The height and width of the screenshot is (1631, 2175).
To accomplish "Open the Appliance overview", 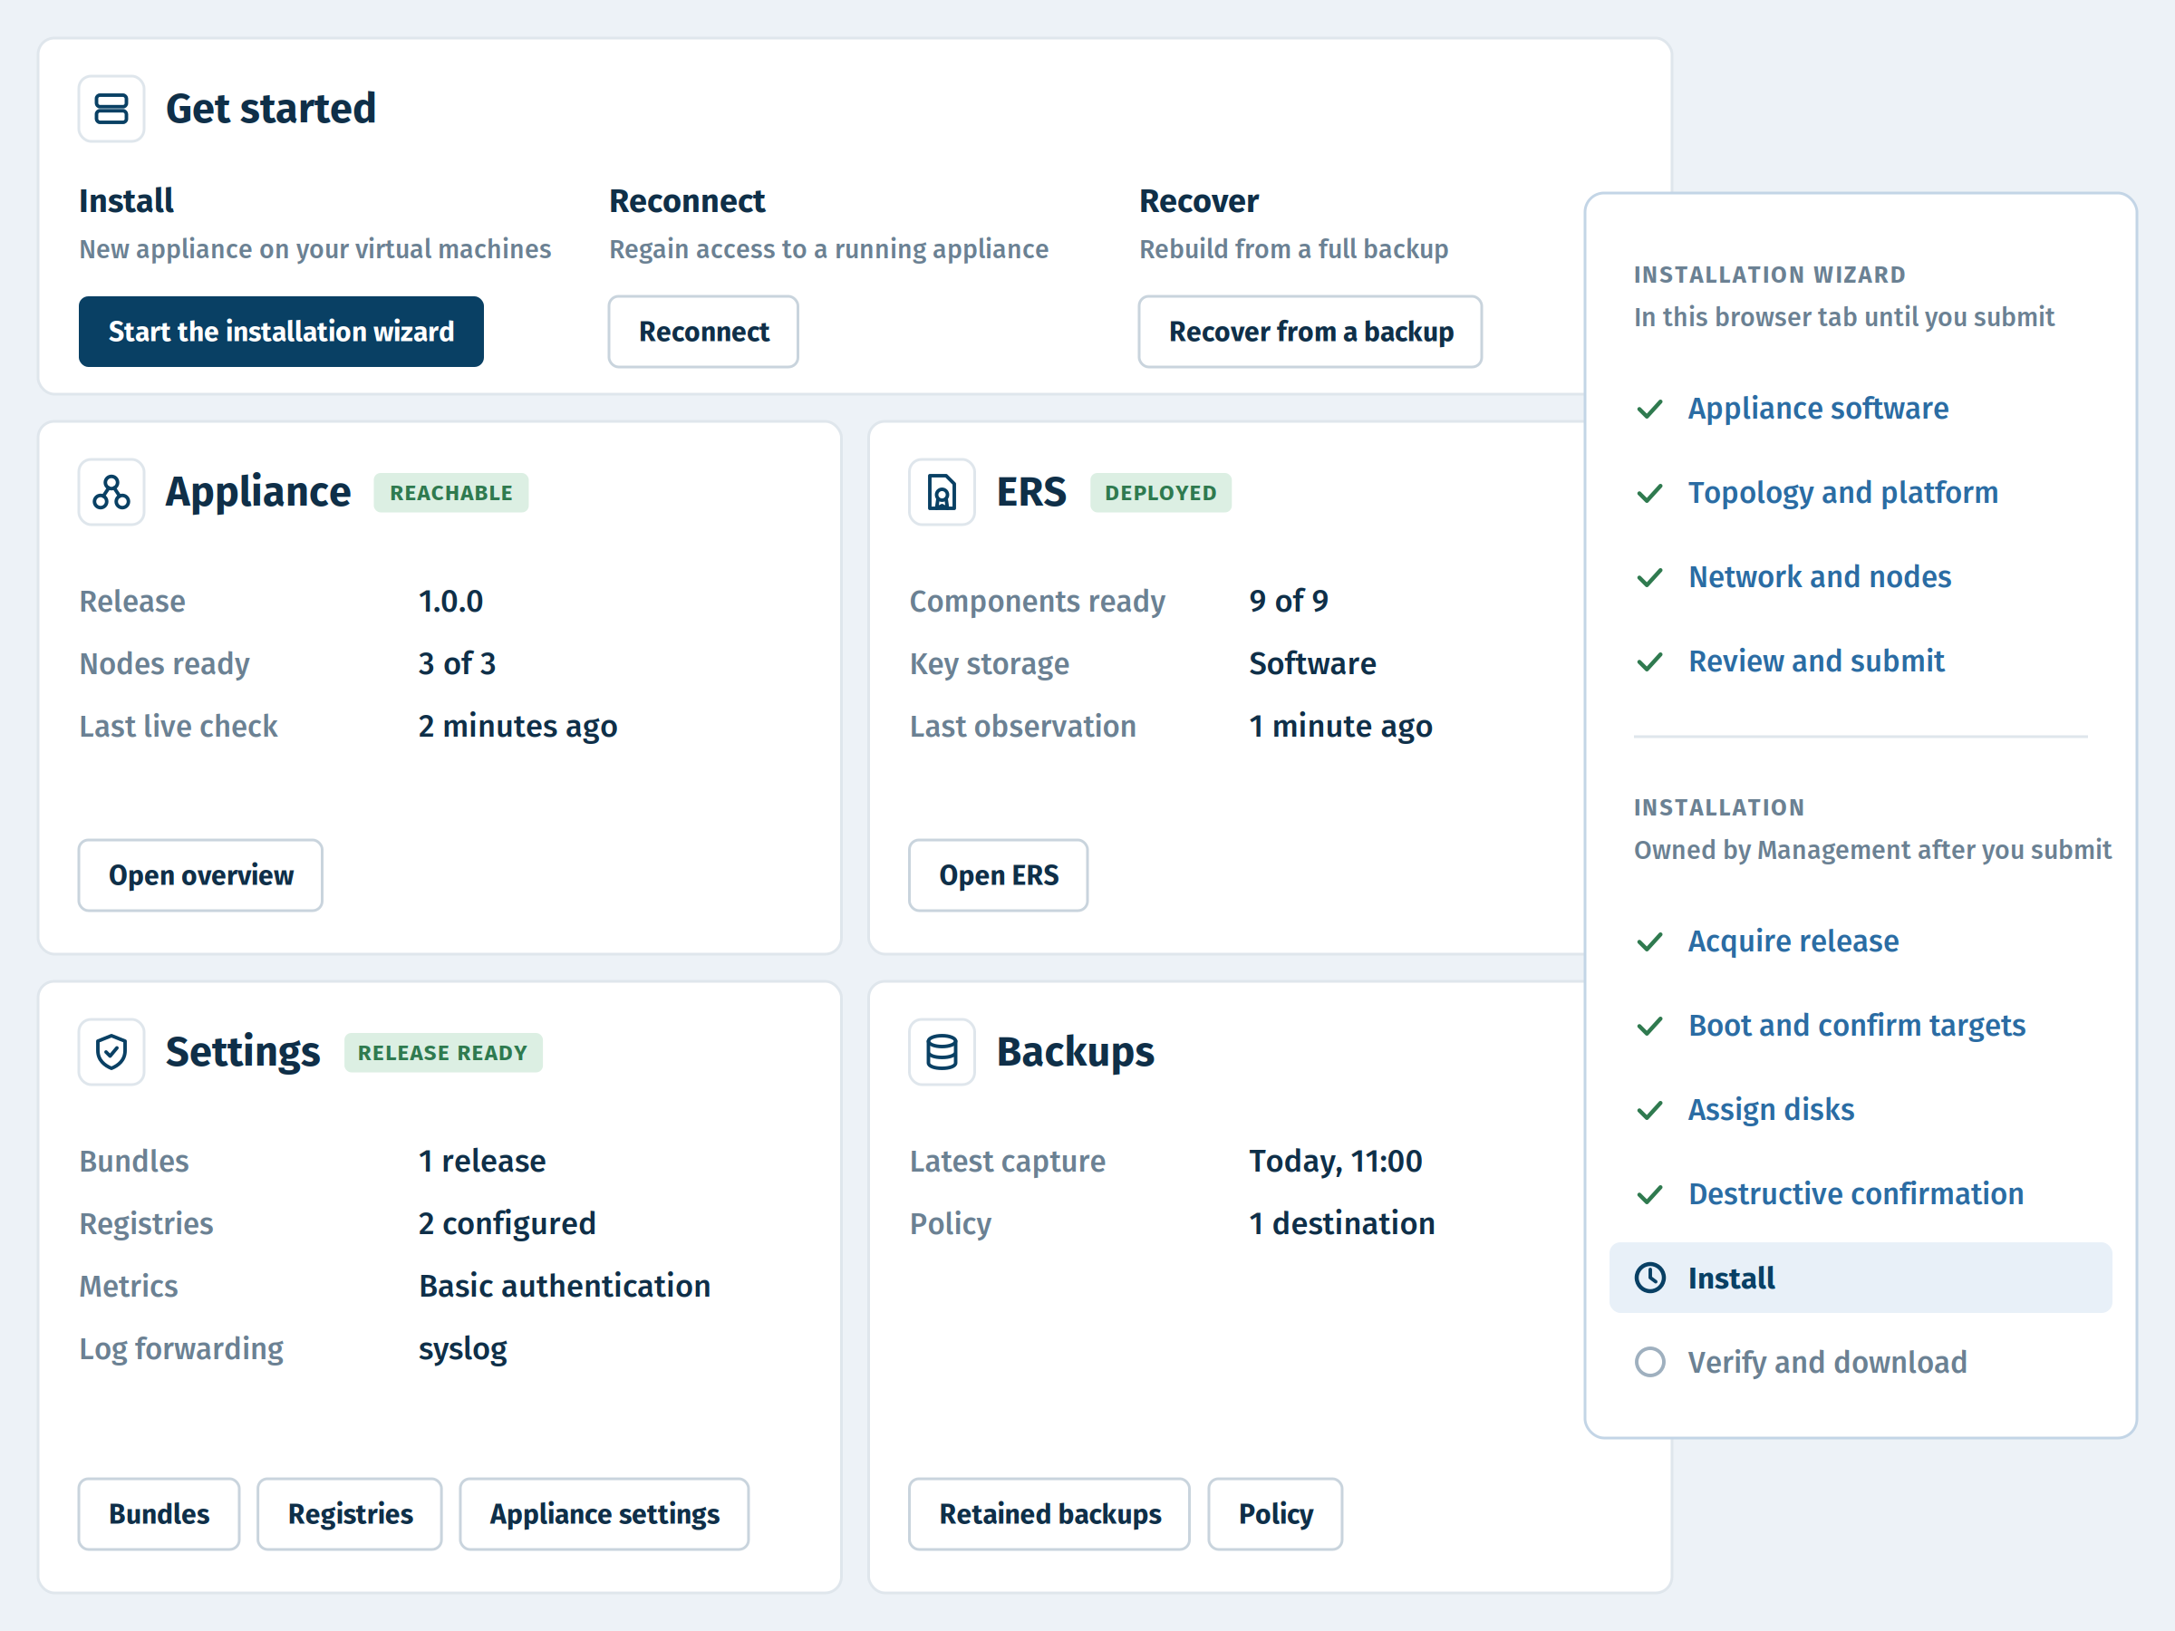I will [200, 876].
